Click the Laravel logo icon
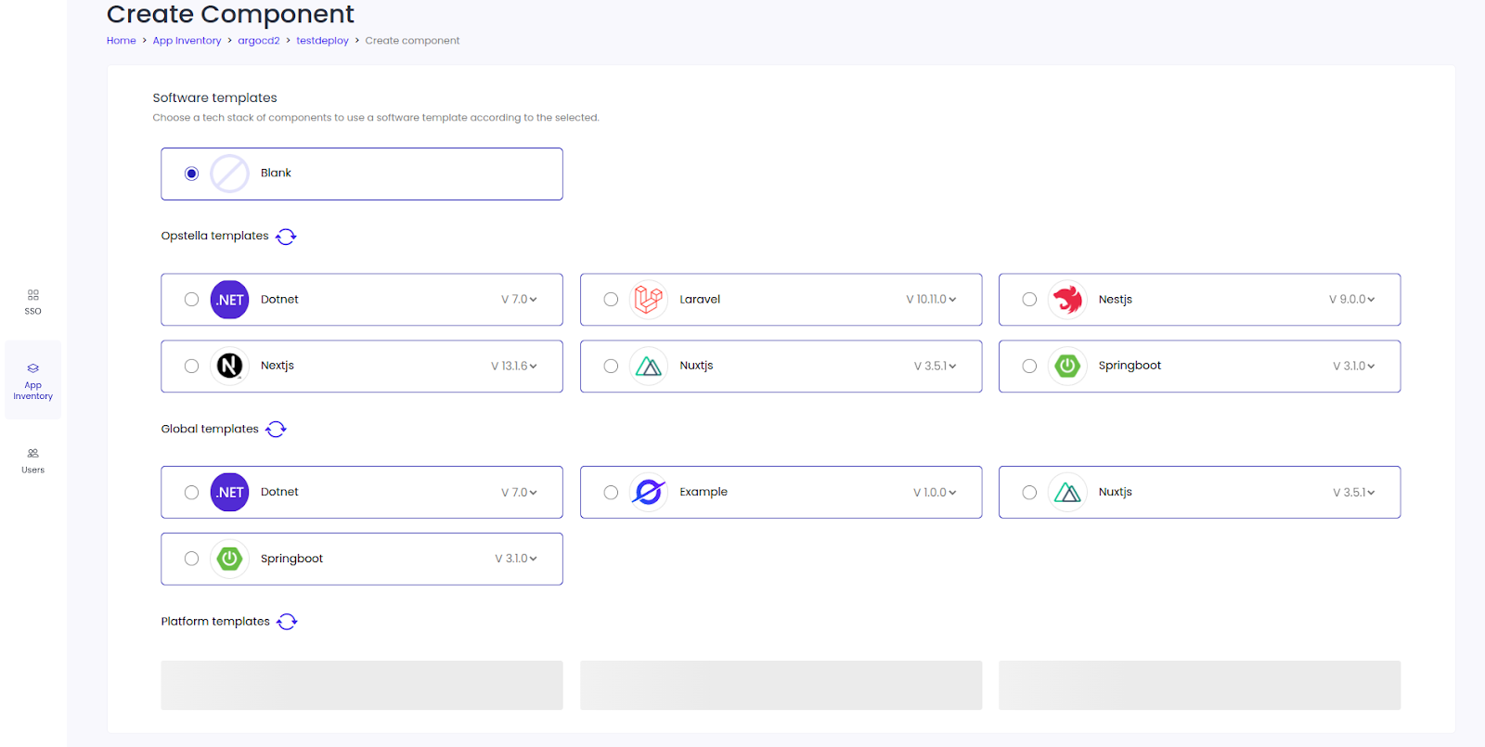1485x747 pixels. 649,300
